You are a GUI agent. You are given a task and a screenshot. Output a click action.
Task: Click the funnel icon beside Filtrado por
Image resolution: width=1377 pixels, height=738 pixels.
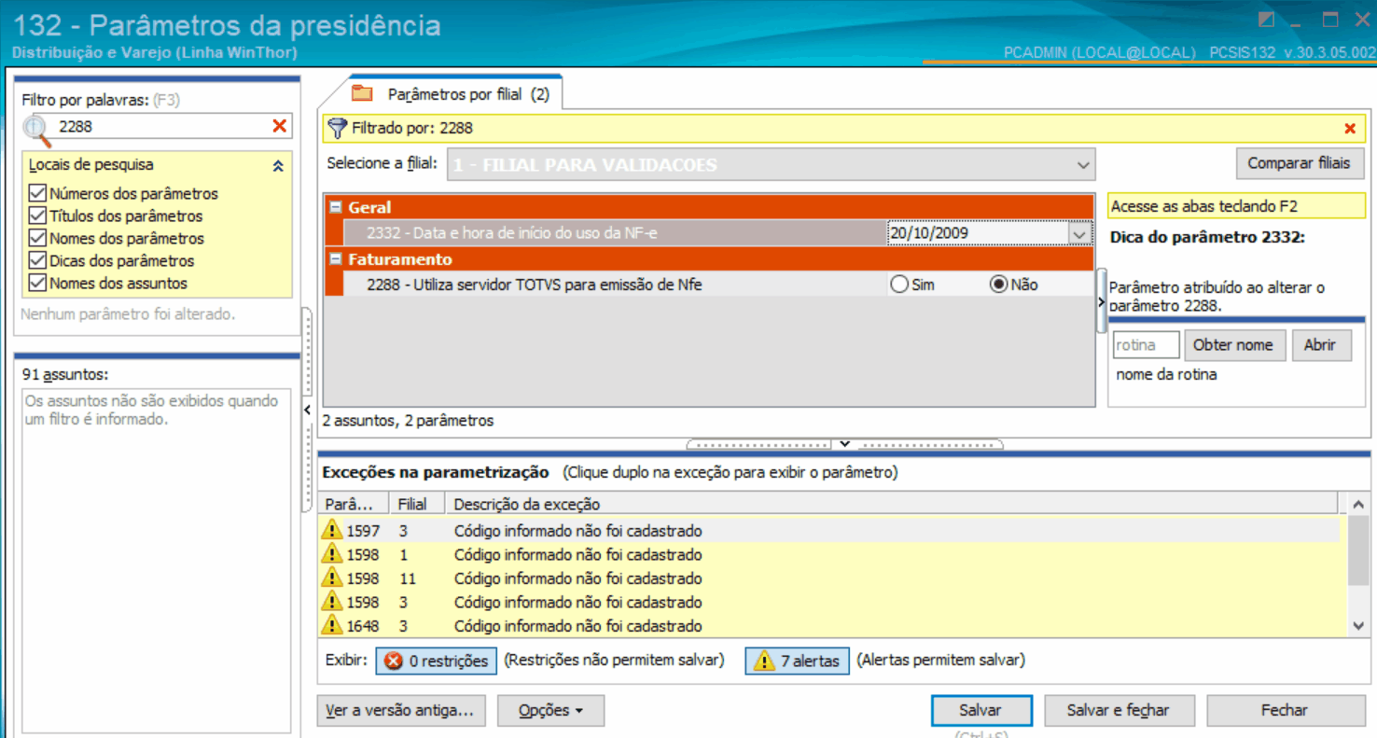[x=338, y=128]
